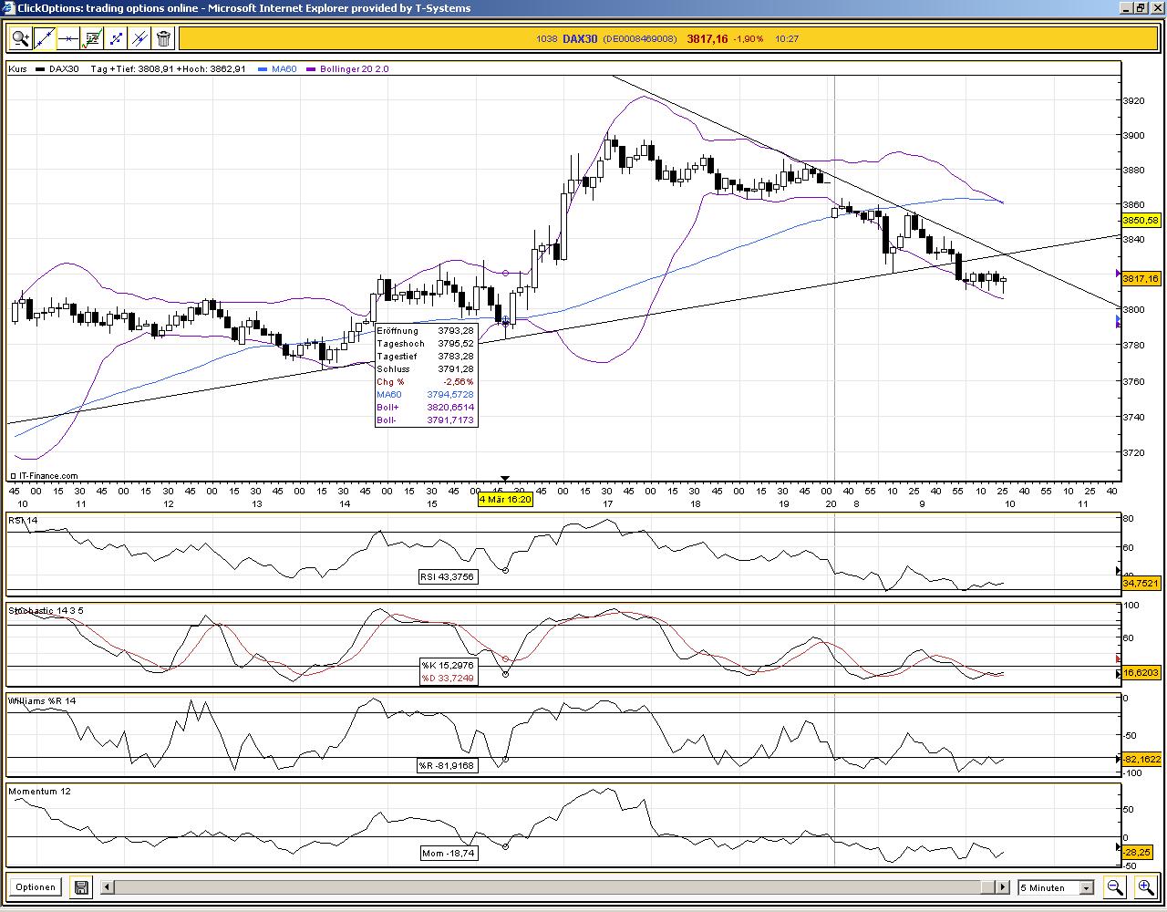1167x912 pixels.
Task: Click the MA60 3794,5728 tooltip row
Action: (x=426, y=395)
